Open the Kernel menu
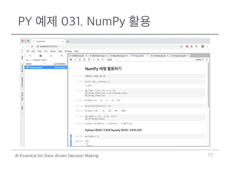Screen dimensions: 230x173 [x=53, y=51]
